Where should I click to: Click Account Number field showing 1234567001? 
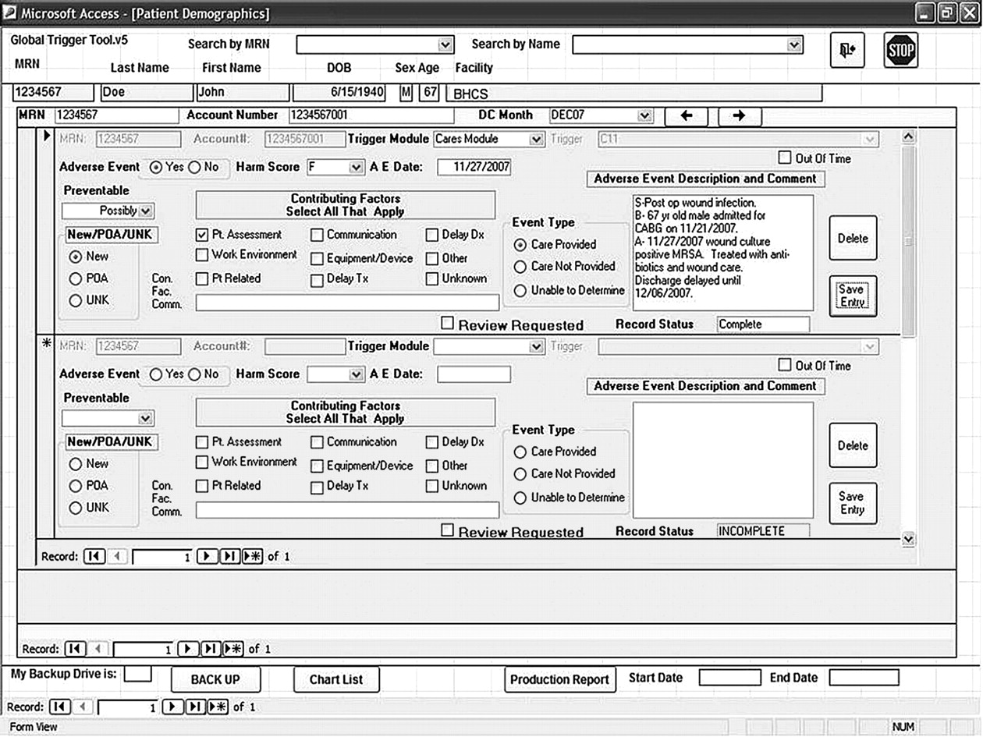[x=372, y=115]
